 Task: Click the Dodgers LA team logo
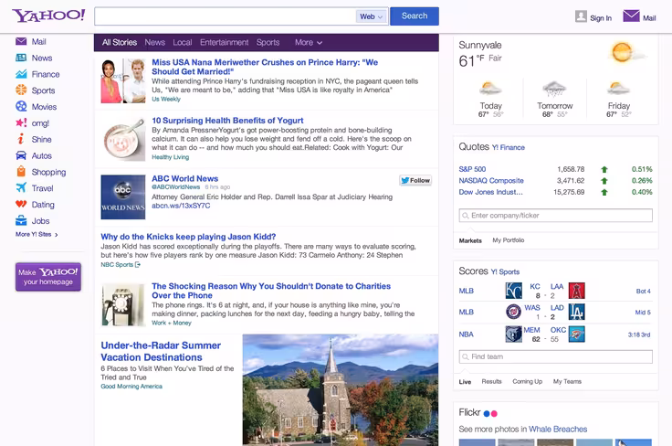point(577,312)
